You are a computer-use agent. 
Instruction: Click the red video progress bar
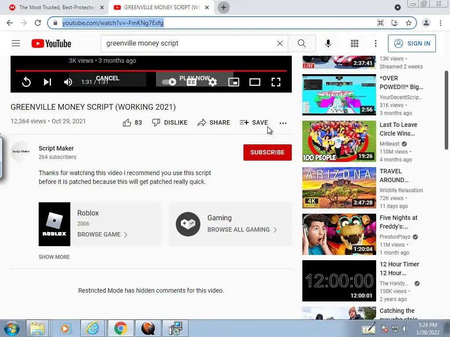(x=151, y=71)
